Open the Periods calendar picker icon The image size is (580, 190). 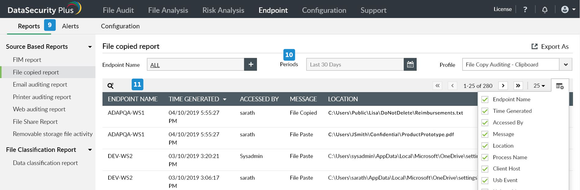pyautogui.click(x=410, y=64)
